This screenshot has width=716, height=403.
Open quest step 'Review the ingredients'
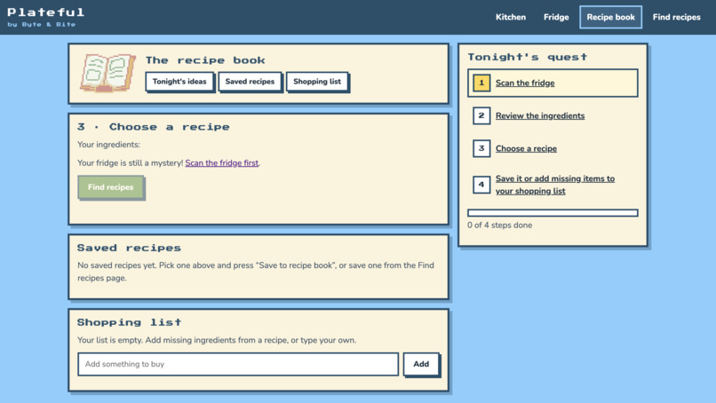(540, 116)
